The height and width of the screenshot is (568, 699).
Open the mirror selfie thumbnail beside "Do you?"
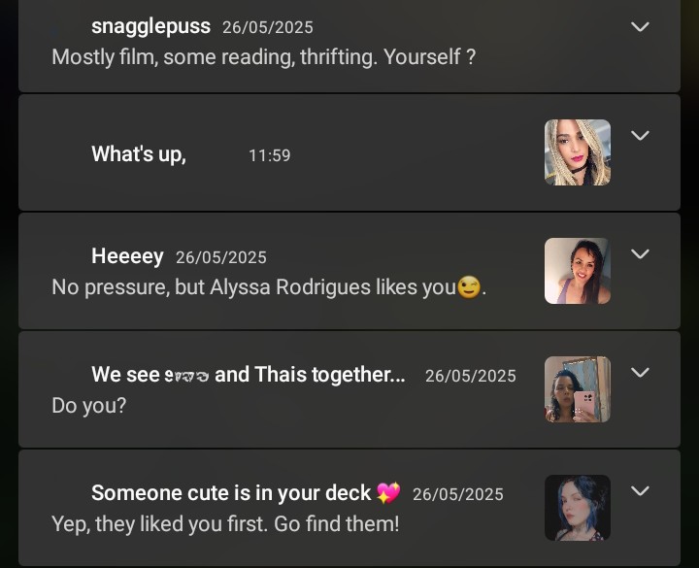[x=578, y=389]
